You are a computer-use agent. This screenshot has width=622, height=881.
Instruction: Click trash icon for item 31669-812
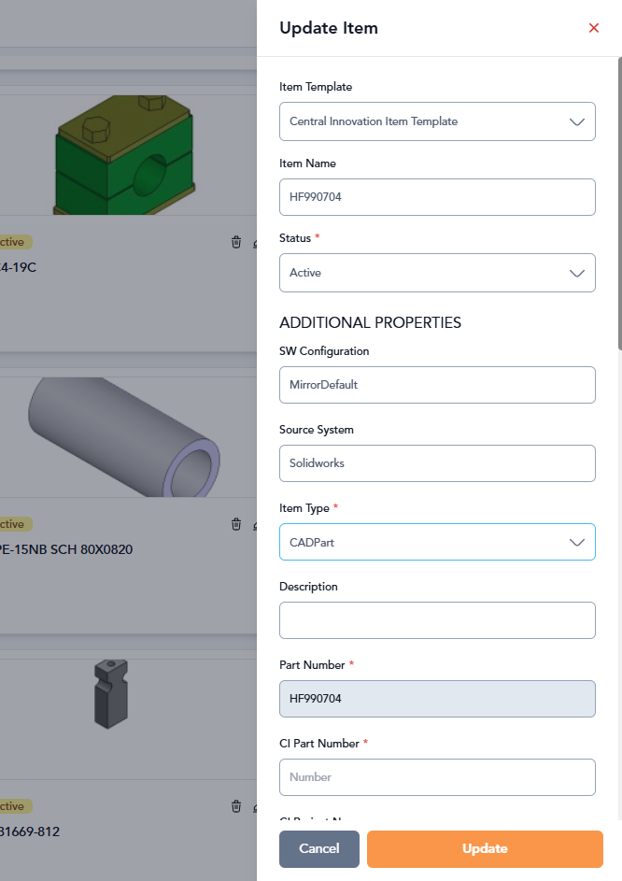pos(236,806)
